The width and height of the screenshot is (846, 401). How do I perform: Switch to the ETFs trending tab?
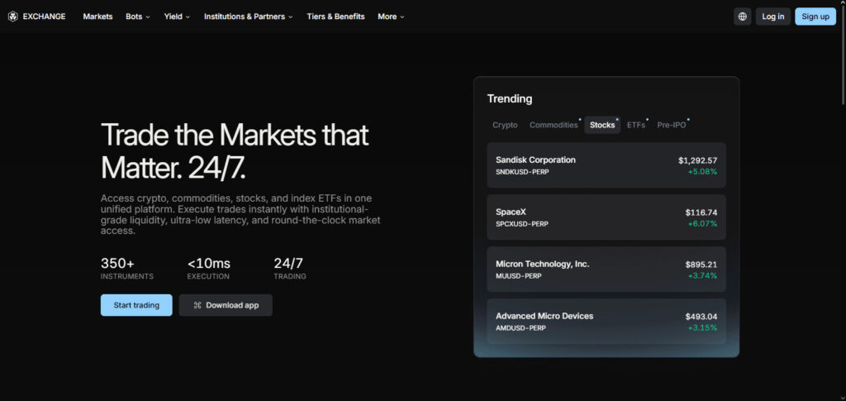click(636, 125)
